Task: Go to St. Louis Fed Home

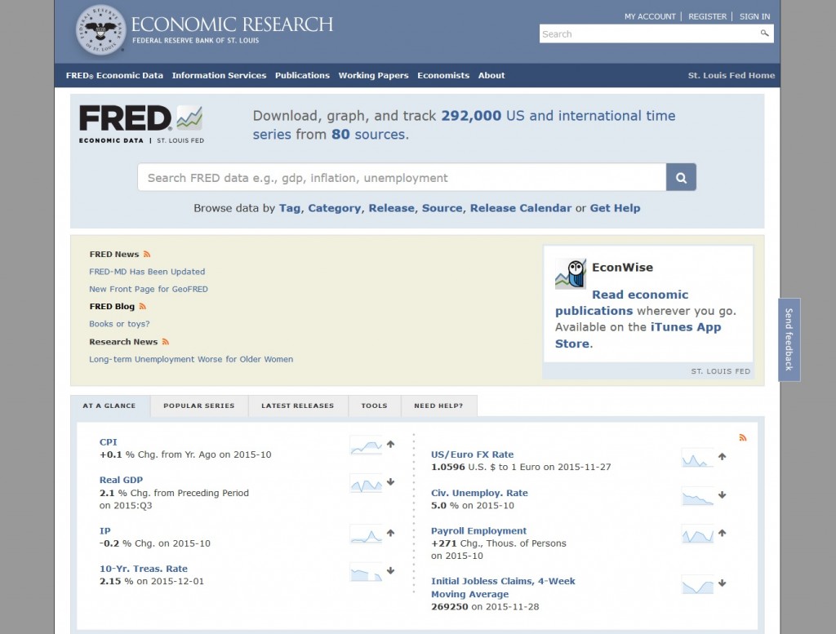Action: pyautogui.click(x=731, y=76)
